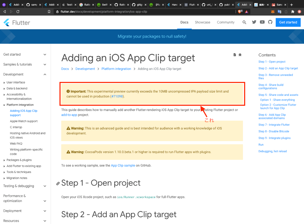The height and width of the screenshot is (224, 304).
Task: Open the Brave Shields lion icon
Action: tap(240, 12)
